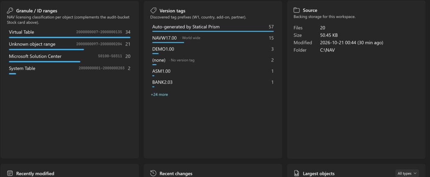Click the count 34 for Virtual Table
430x177 pixels.
(128, 32)
